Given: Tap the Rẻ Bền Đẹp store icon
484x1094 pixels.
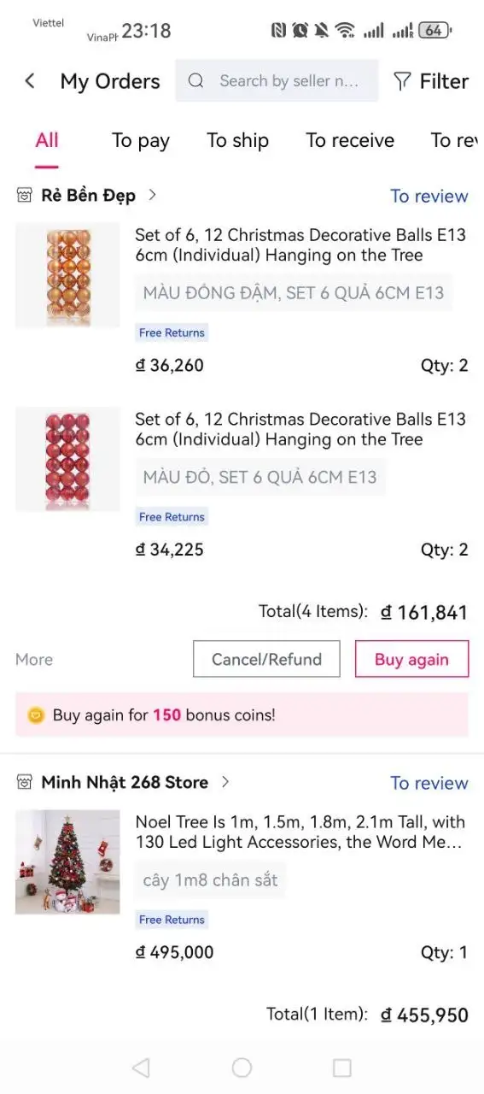Looking at the screenshot, I should click(x=25, y=195).
